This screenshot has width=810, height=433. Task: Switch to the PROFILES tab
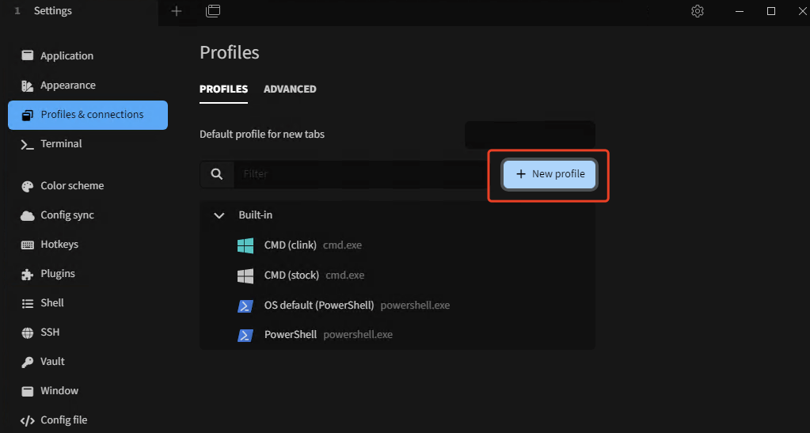(x=223, y=89)
